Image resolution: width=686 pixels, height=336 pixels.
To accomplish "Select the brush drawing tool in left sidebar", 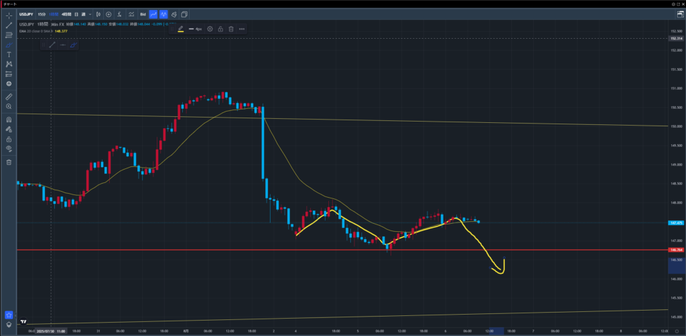I will click(x=9, y=45).
